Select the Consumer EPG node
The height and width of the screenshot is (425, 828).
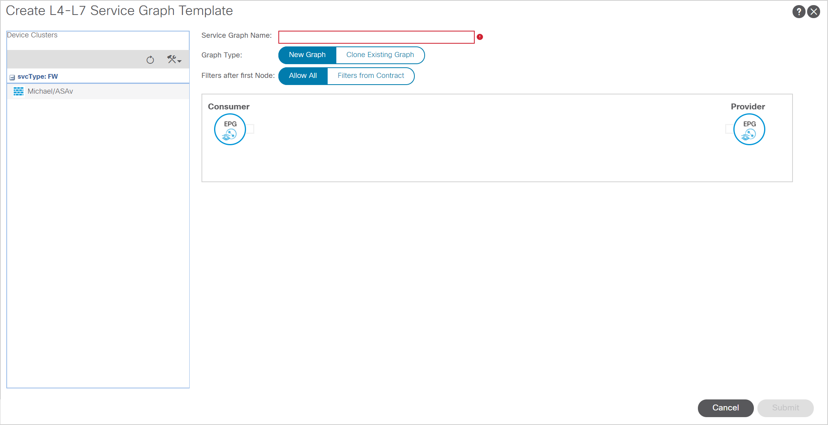pyautogui.click(x=230, y=129)
